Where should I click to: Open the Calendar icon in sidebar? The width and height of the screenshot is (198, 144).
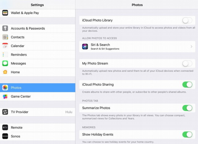5,46
